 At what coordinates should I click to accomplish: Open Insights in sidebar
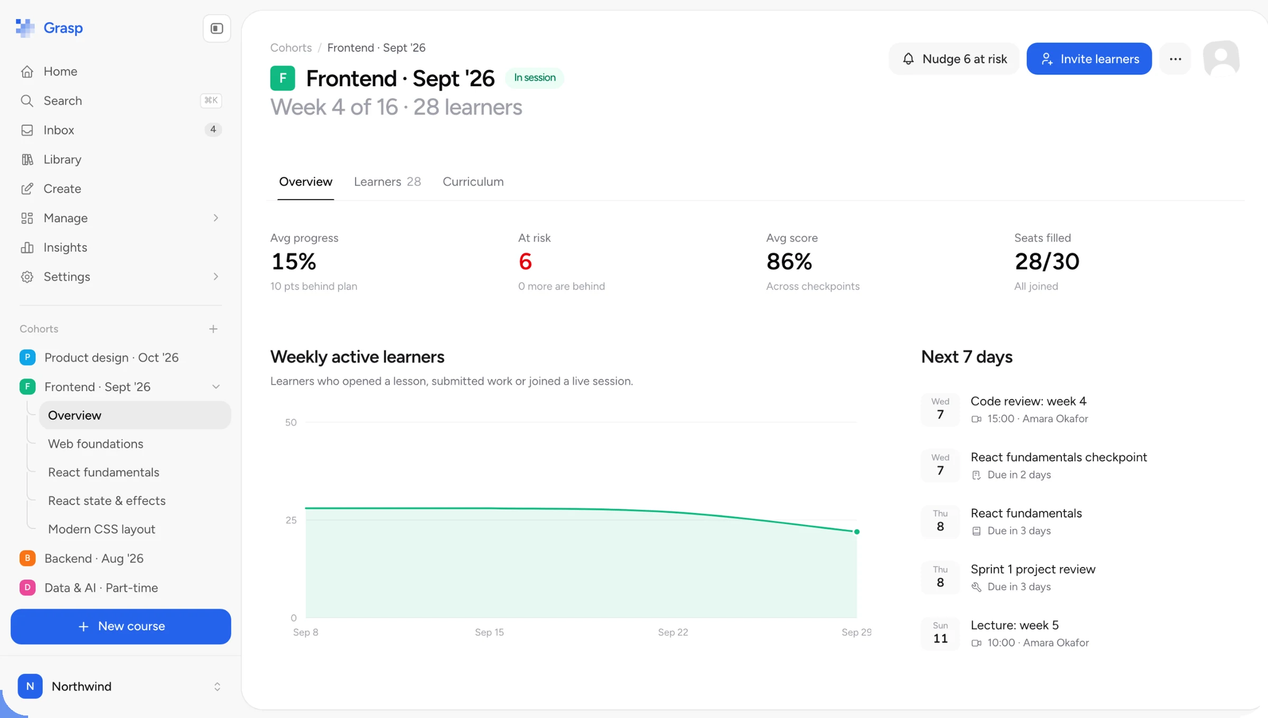click(120, 247)
